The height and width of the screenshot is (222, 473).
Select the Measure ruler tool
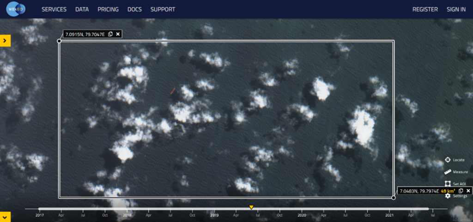447,172
